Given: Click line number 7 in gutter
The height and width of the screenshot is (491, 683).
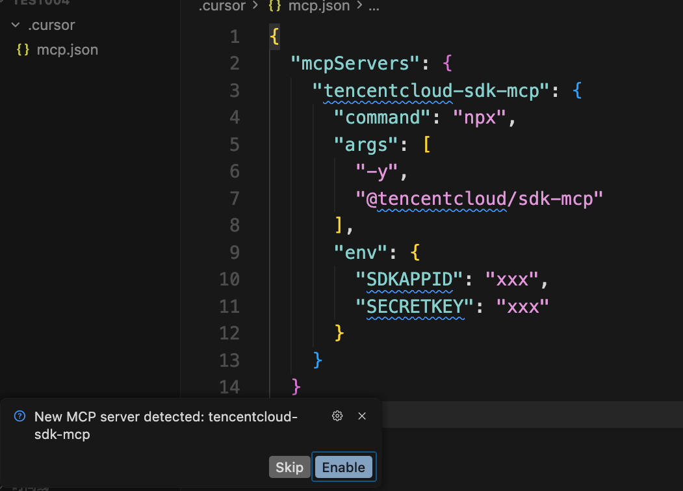Looking at the screenshot, I should (235, 198).
